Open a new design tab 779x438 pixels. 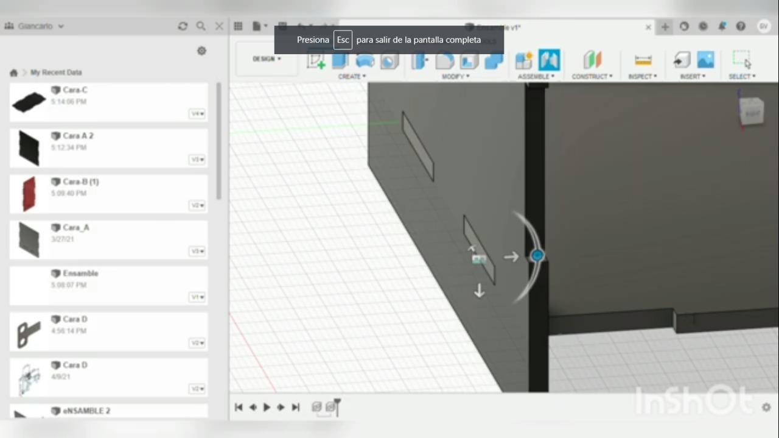click(x=665, y=27)
